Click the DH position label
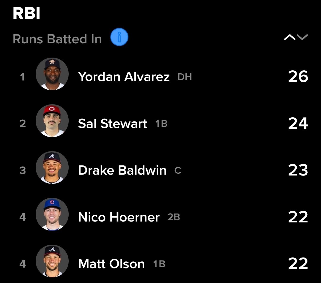 pos(185,77)
